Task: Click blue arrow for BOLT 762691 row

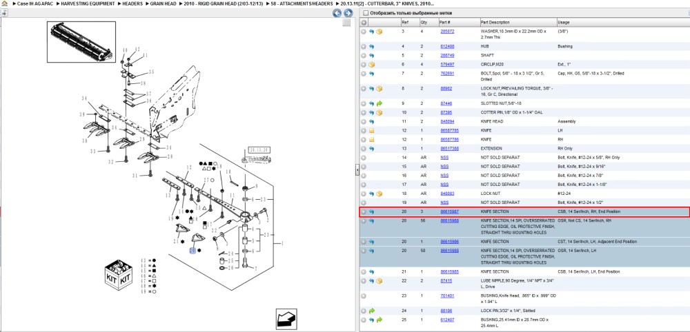Action: click(371, 74)
